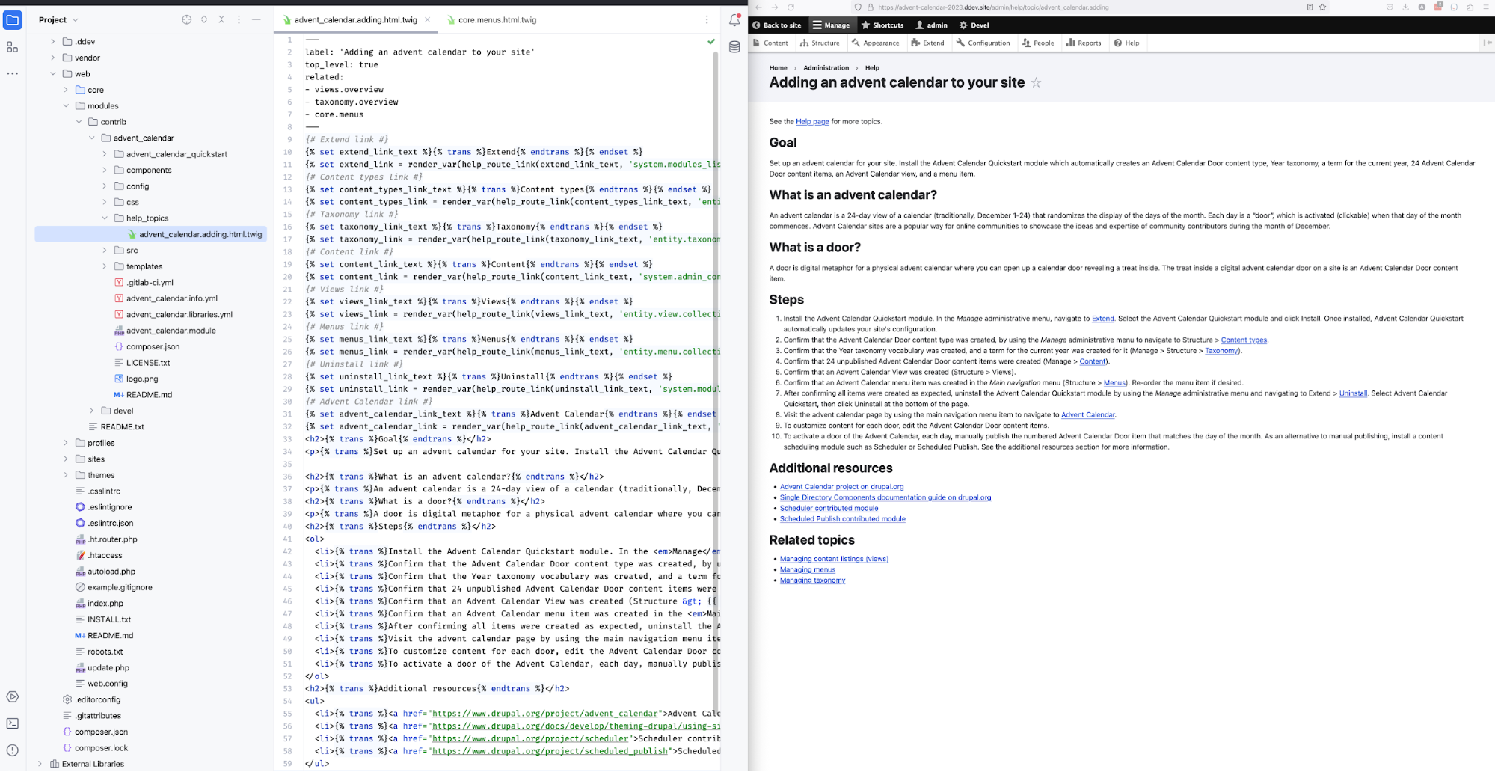Open Drupal Configuration menu item

pyautogui.click(x=983, y=43)
